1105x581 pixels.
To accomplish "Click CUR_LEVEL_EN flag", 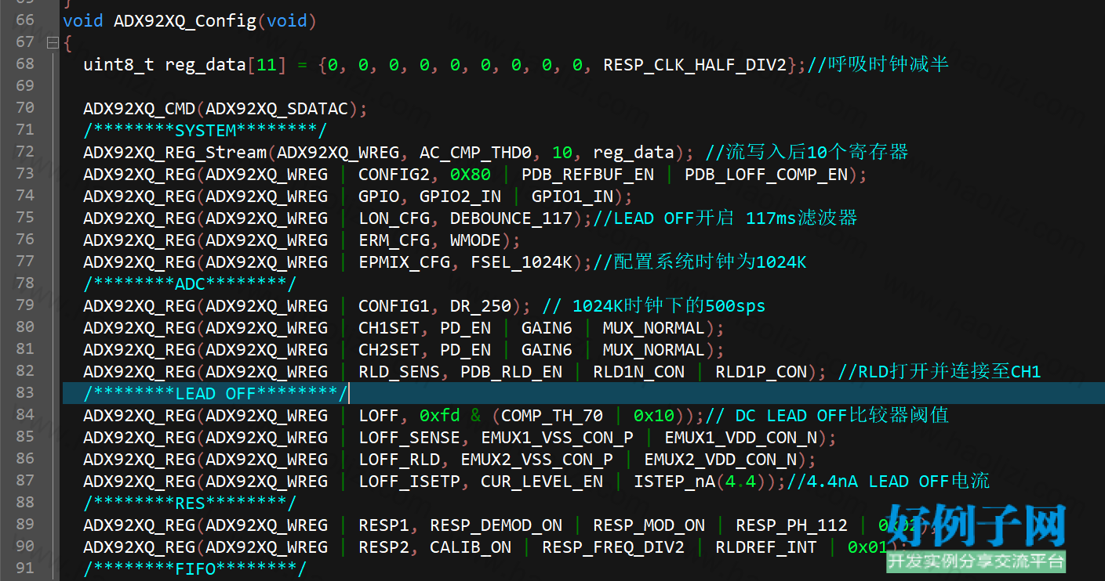I will 542,481.
